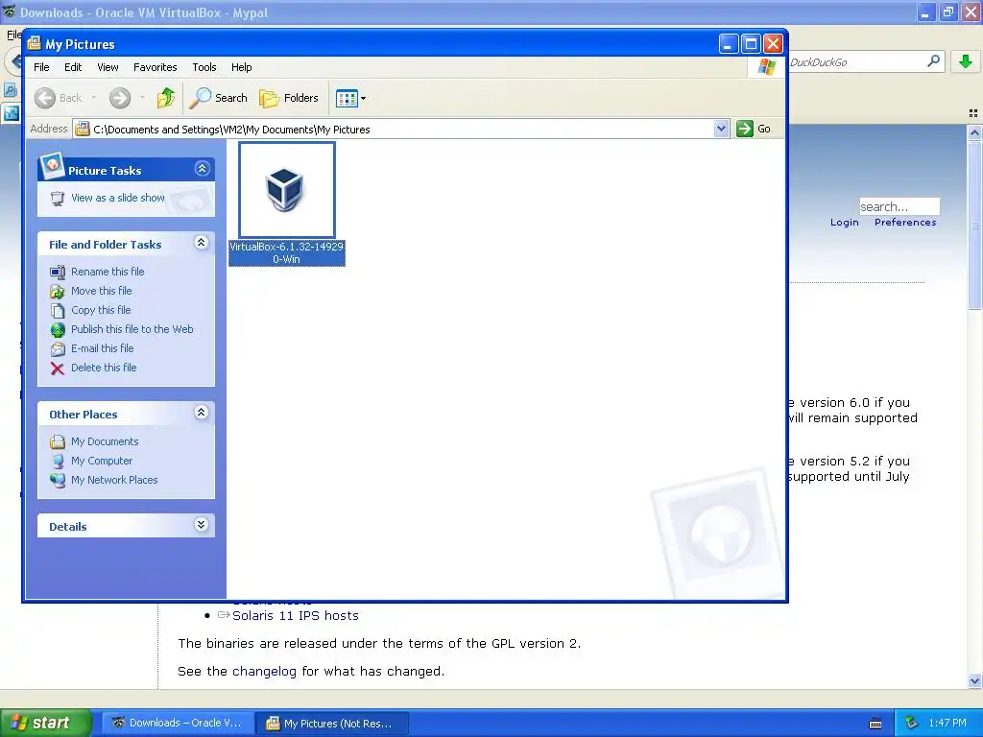The image size is (983, 737).
Task: Toggle the Folders pane button
Action: pyautogui.click(x=289, y=98)
